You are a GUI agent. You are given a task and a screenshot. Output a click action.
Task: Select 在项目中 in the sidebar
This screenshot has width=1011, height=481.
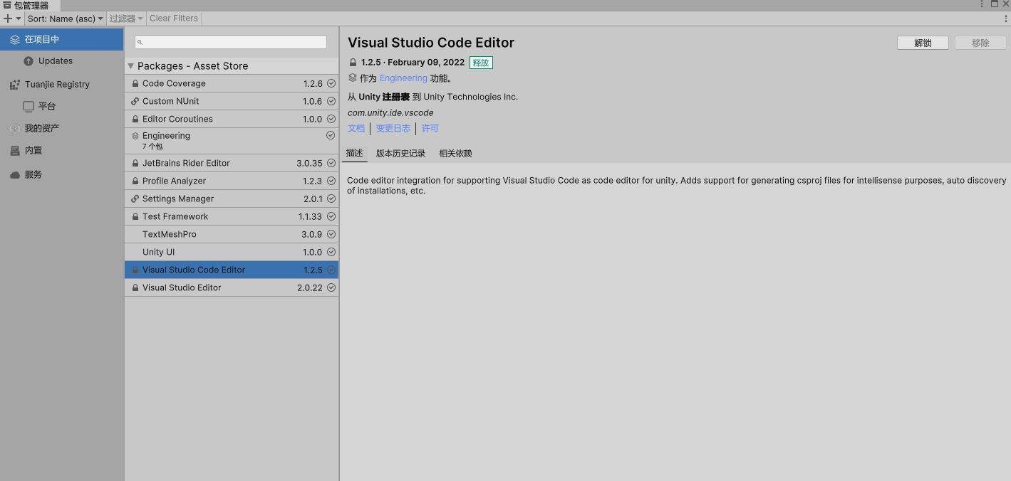[x=61, y=40]
